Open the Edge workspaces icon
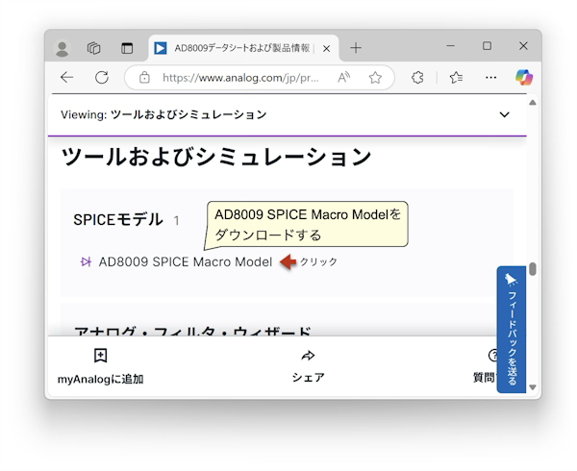The height and width of the screenshot is (471, 577). point(94,48)
